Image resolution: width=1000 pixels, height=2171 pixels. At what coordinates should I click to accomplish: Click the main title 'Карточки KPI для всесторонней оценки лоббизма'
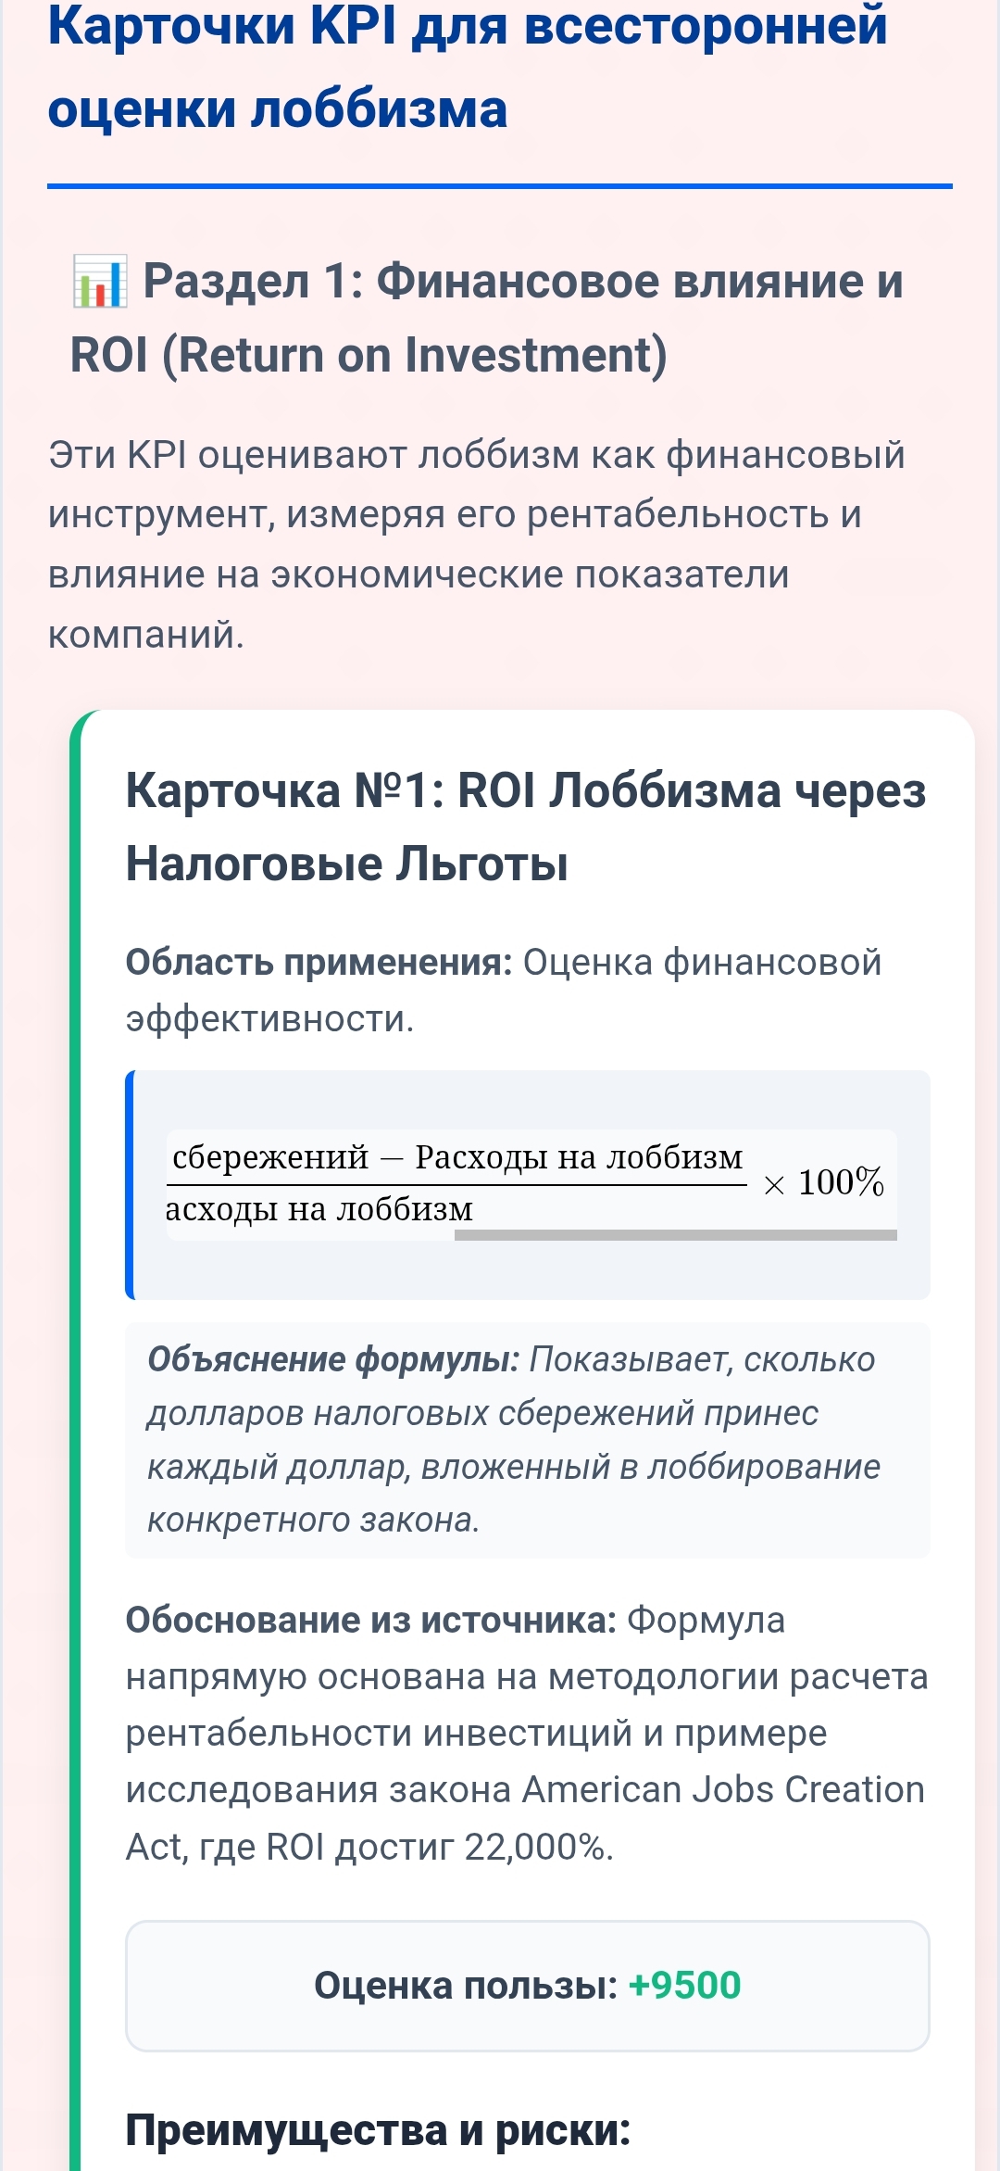[467, 67]
